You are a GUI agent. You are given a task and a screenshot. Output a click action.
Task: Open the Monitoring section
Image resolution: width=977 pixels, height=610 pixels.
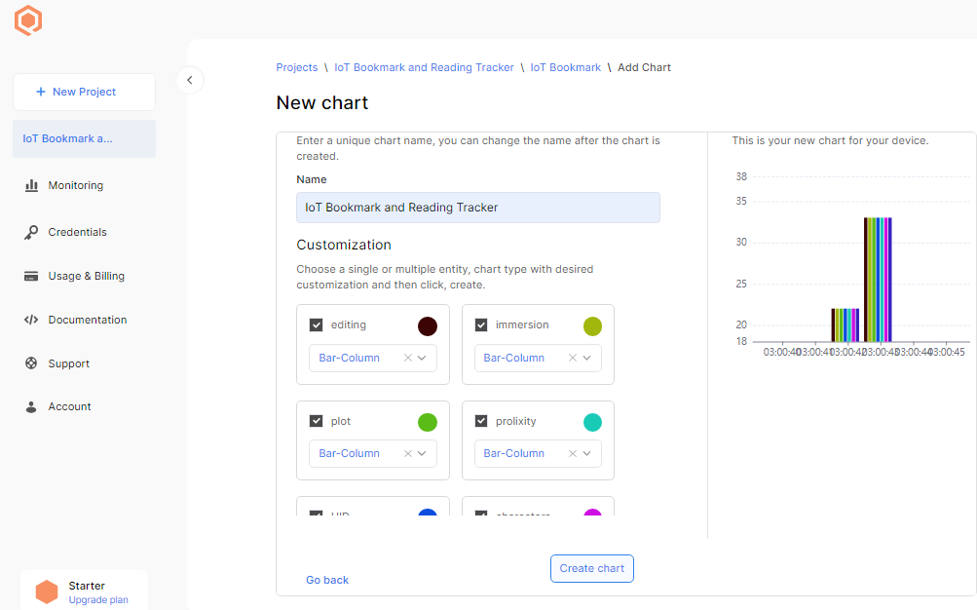click(78, 185)
